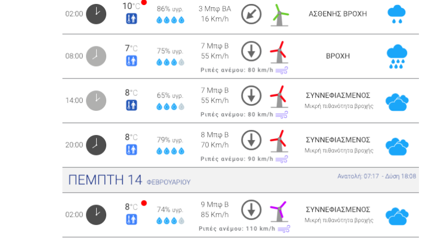
Task: Click the humidity droplets under 79% υγρ.
Action: (x=170, y=151)
